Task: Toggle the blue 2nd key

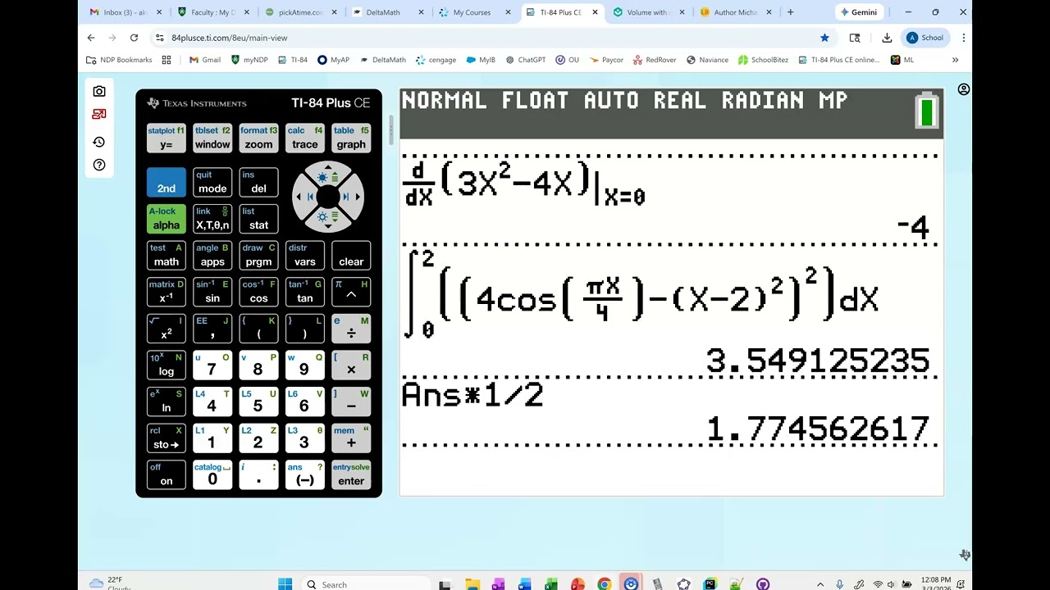Action: [167, 182]
